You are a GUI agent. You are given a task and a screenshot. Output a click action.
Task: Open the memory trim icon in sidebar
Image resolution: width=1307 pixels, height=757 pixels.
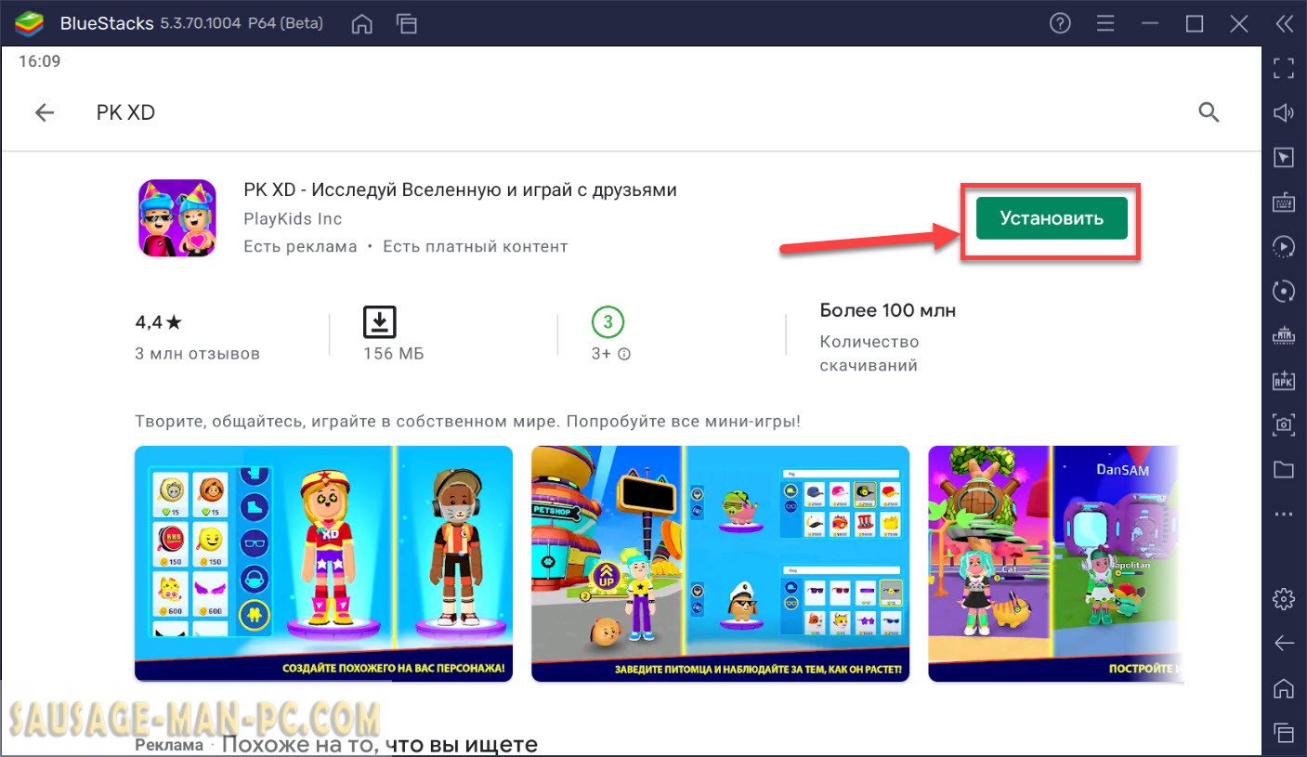click(1284, 335)
